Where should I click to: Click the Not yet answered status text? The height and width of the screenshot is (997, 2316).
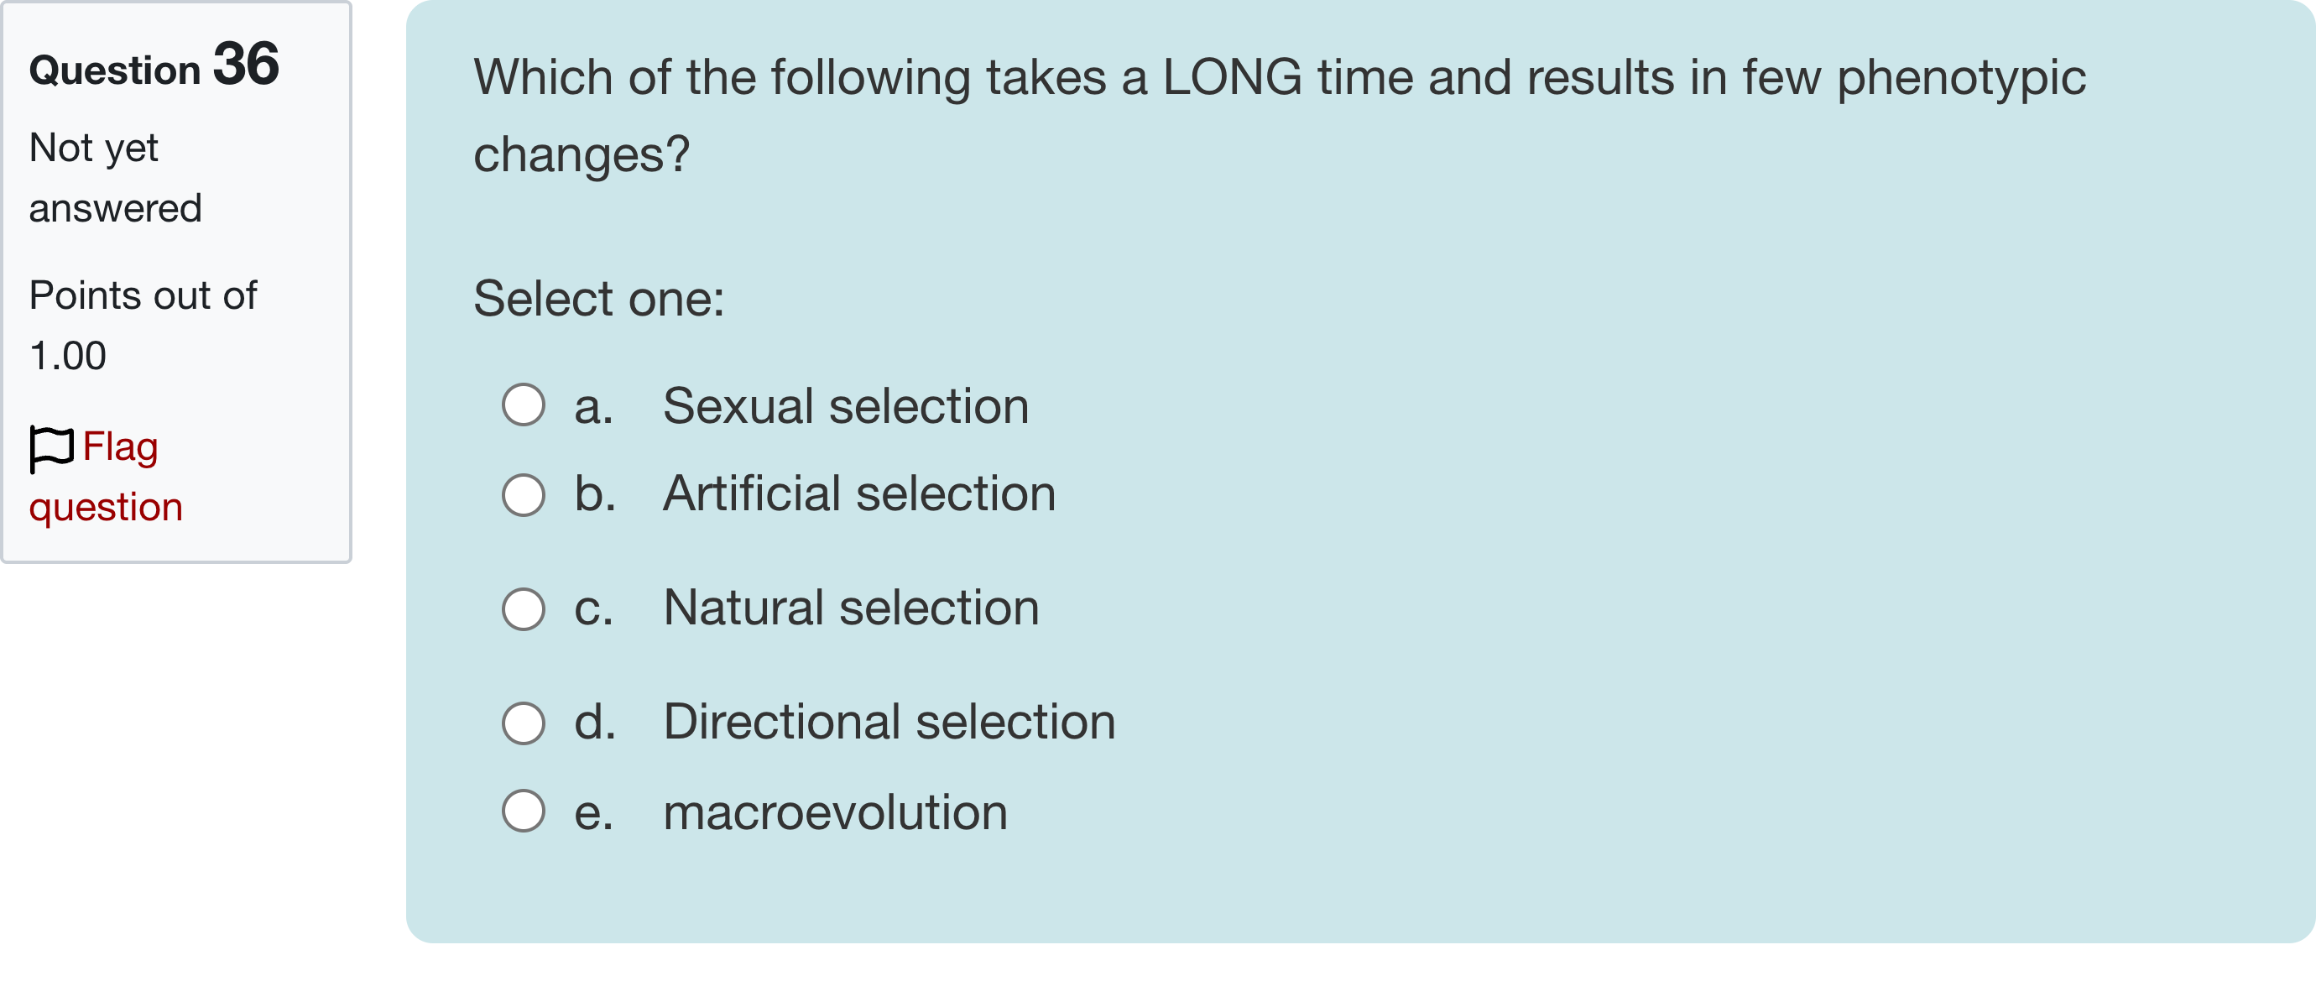tap(115, 178)
